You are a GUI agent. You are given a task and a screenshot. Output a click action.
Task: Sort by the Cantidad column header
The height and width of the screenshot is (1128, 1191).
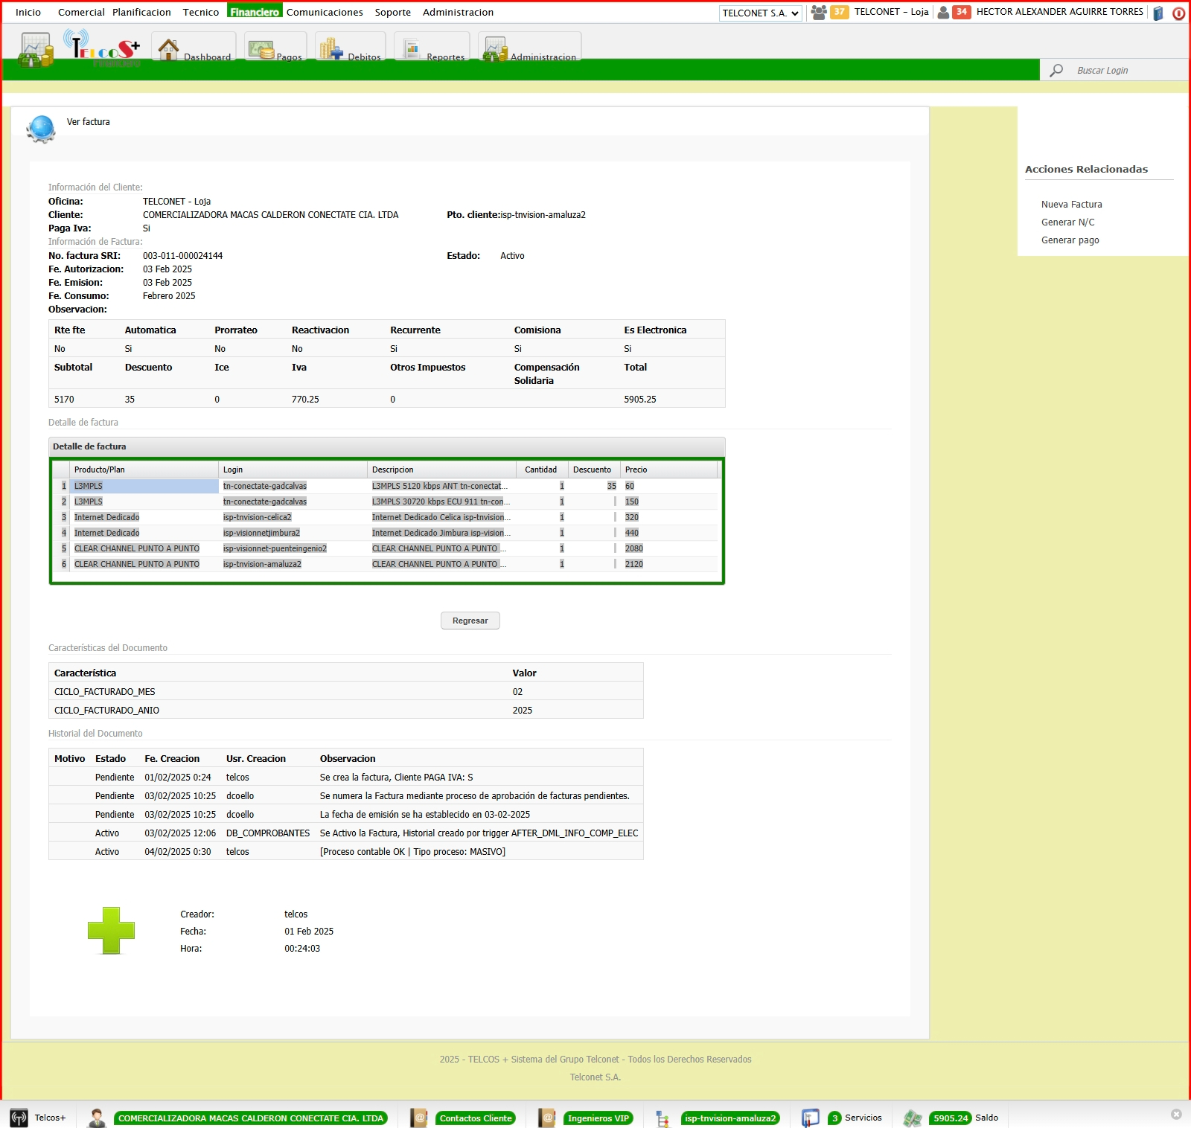pos(542,470)
